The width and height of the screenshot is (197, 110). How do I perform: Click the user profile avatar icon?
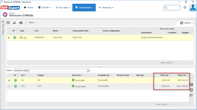pyautogui.click(x=193, y=8)
